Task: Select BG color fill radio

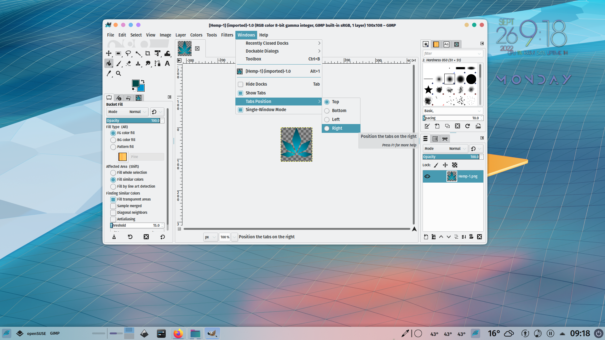Action: 113,140
